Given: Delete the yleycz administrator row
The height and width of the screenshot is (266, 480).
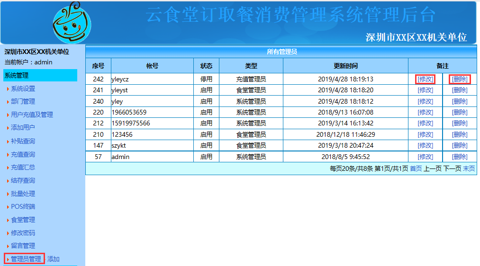Looking at the screenshot, I should pos(460,79).
